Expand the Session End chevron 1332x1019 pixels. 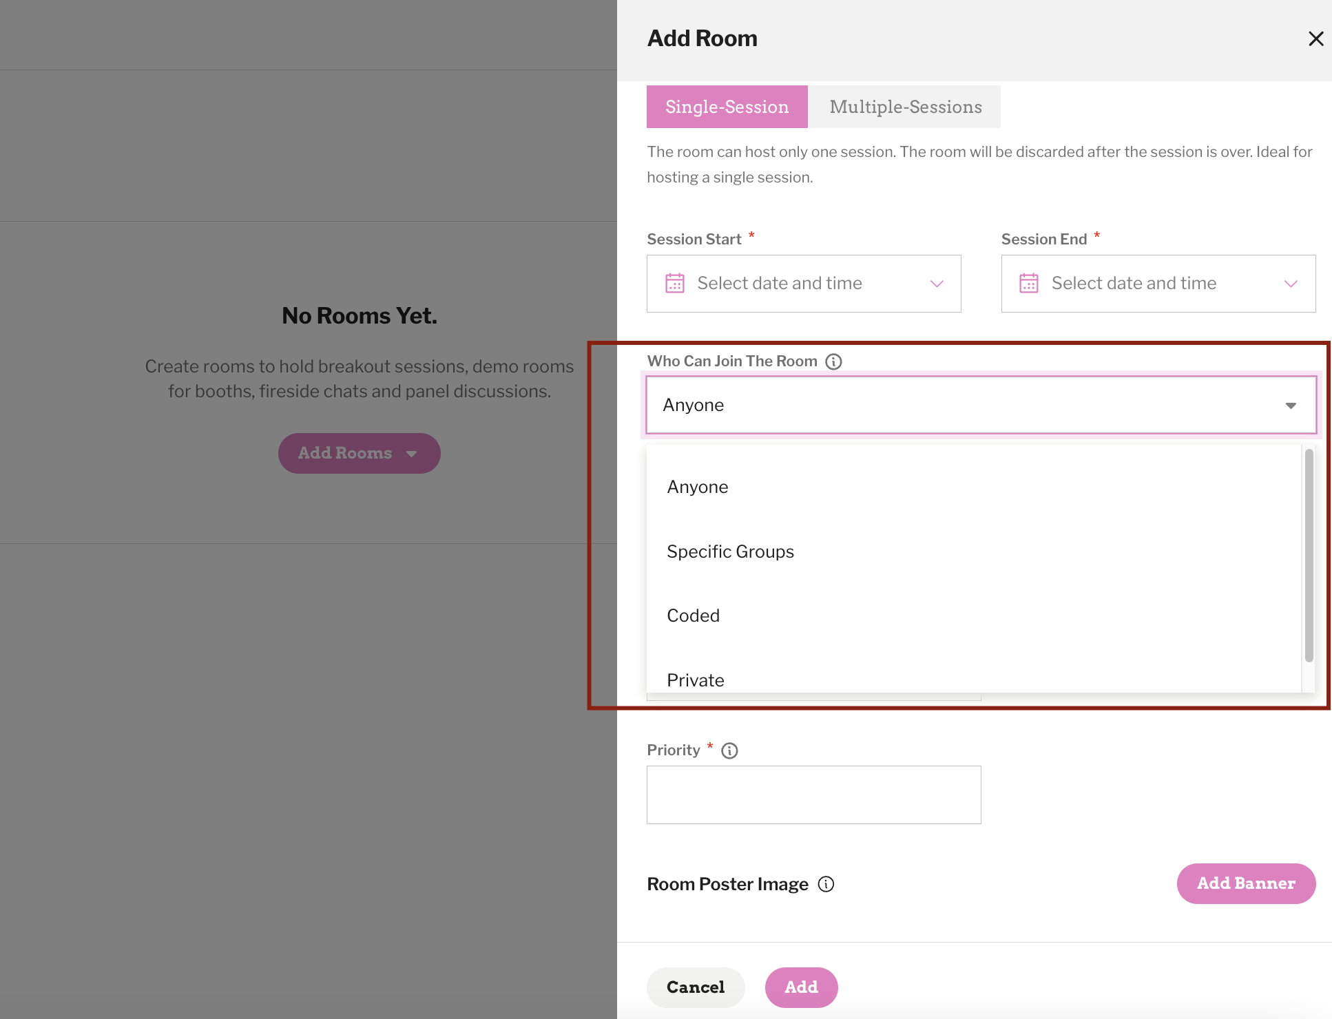(x=1291, y=284)
